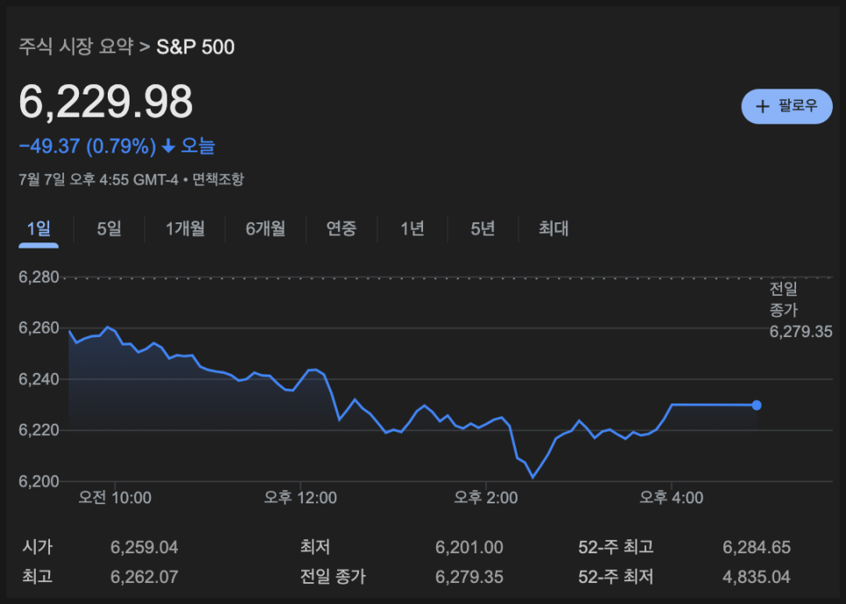The width and height of the screenshot is (846, 604).
Task: Click the 오후 4:00 time axis label
Action: [672, 497]
